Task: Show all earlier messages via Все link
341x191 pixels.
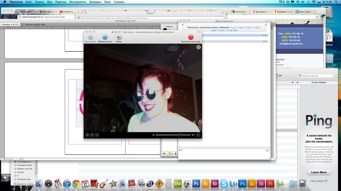Action: 236,30
